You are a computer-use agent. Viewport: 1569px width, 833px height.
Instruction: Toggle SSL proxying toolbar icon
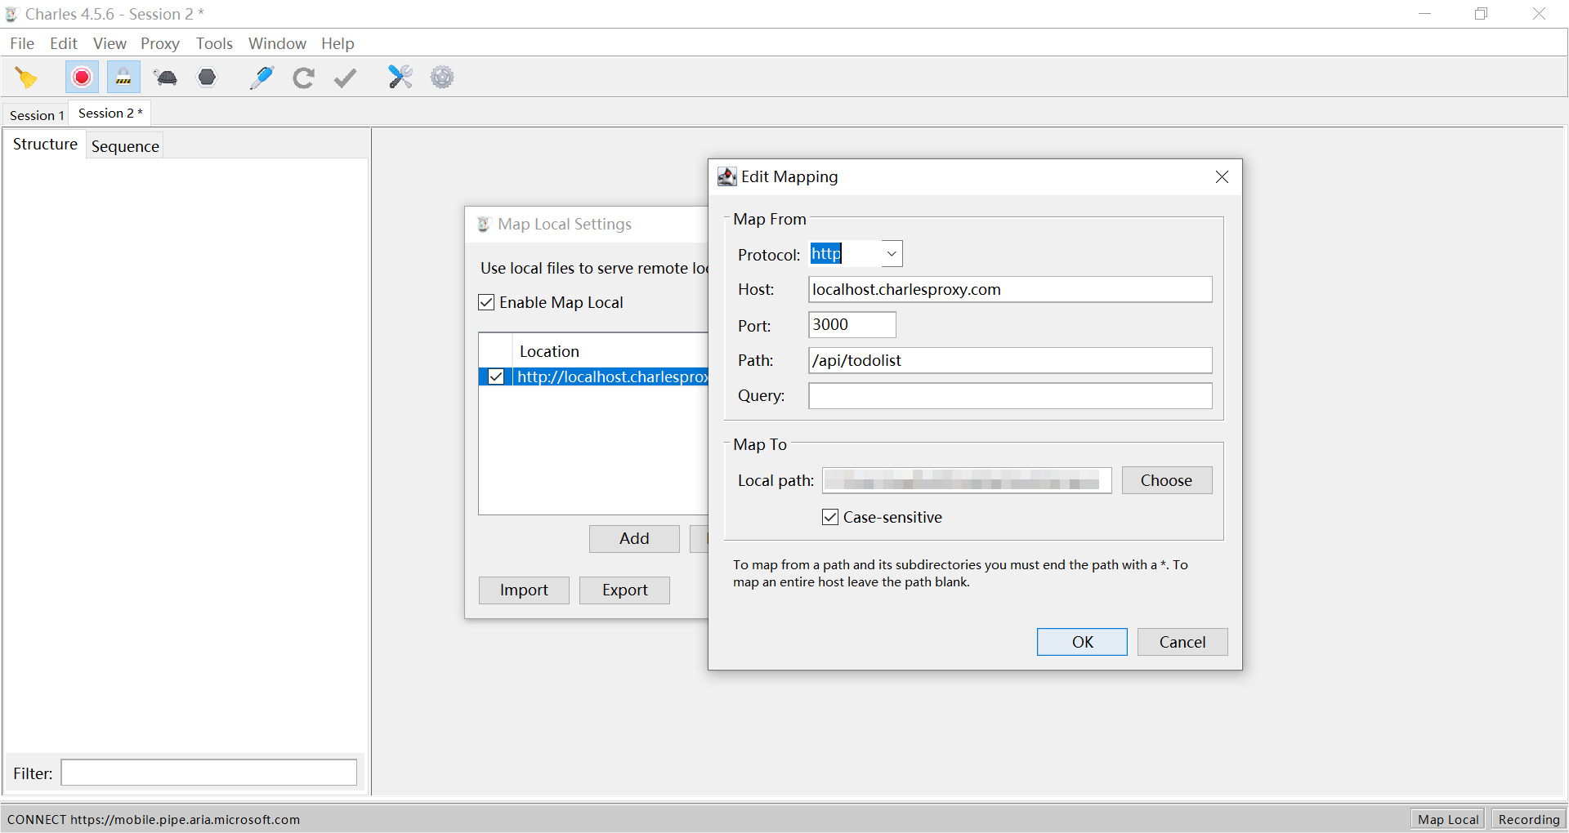point(123,78)
